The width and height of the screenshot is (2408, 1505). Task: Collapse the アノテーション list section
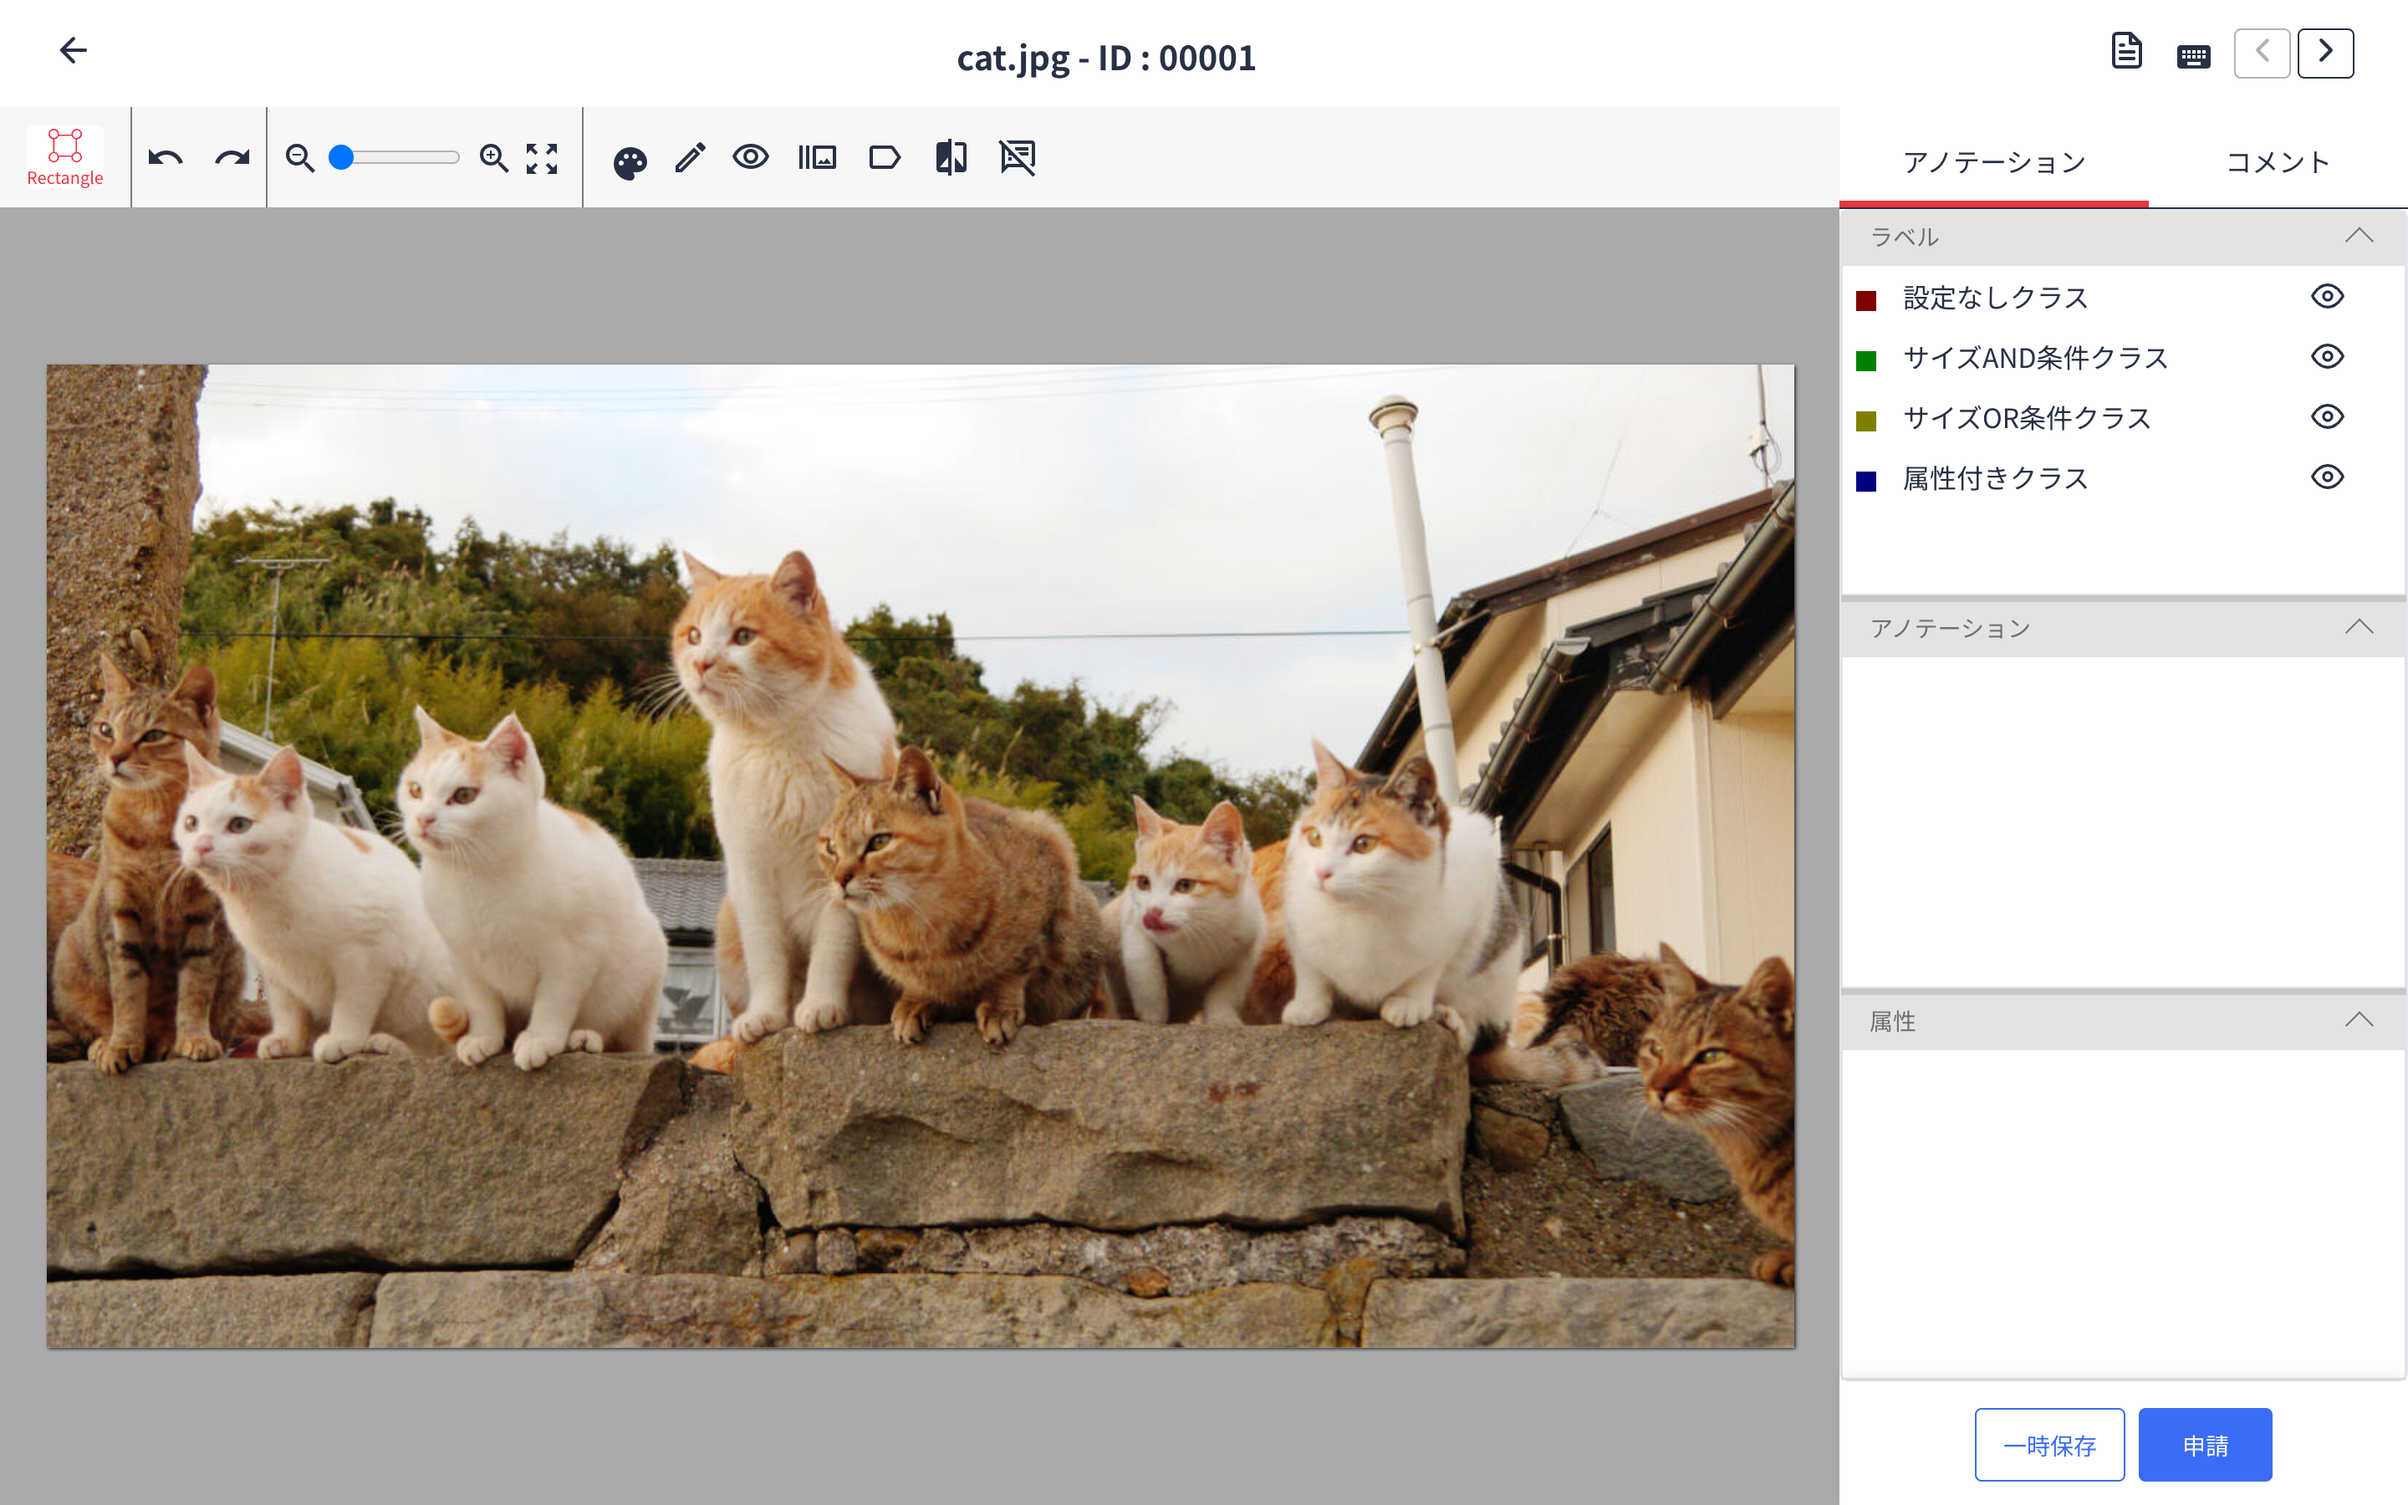[2358, 627]
